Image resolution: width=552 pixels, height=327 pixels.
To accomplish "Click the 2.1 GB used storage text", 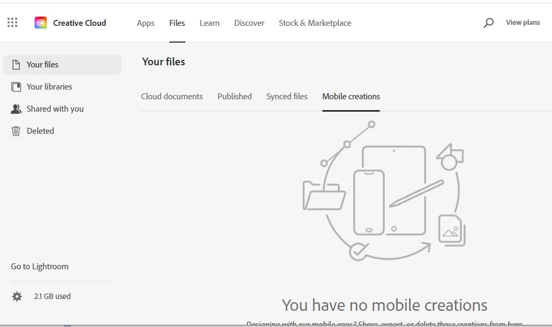I will 52,296.
